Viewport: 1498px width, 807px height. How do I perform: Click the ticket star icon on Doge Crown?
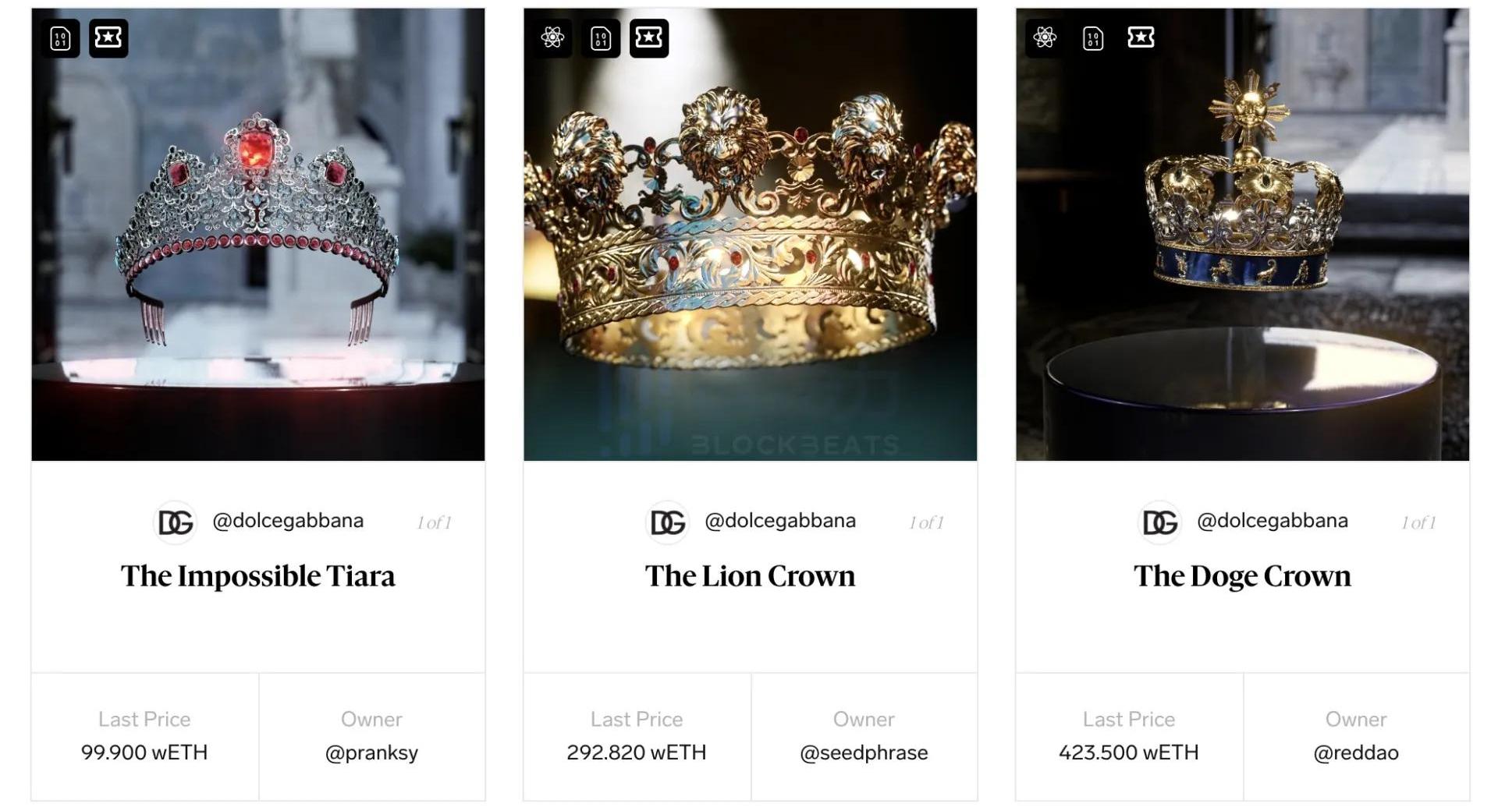pyautogui.click(x=1141, y=37)
